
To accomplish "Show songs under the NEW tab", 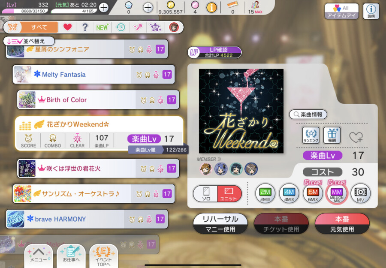I will click(103, 27).
